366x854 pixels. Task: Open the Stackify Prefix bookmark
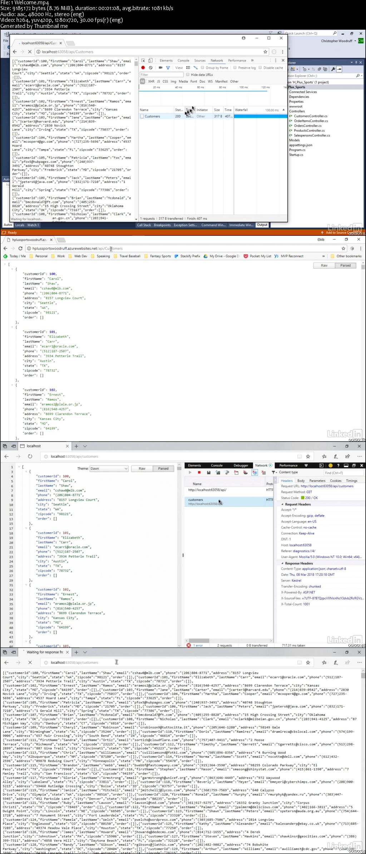coord(187,256)
